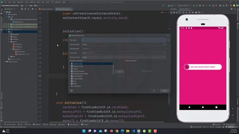Click the >> add qualifier button
Image resolution: width=239 pixels, height=134 pixels.
coord(119,71)
